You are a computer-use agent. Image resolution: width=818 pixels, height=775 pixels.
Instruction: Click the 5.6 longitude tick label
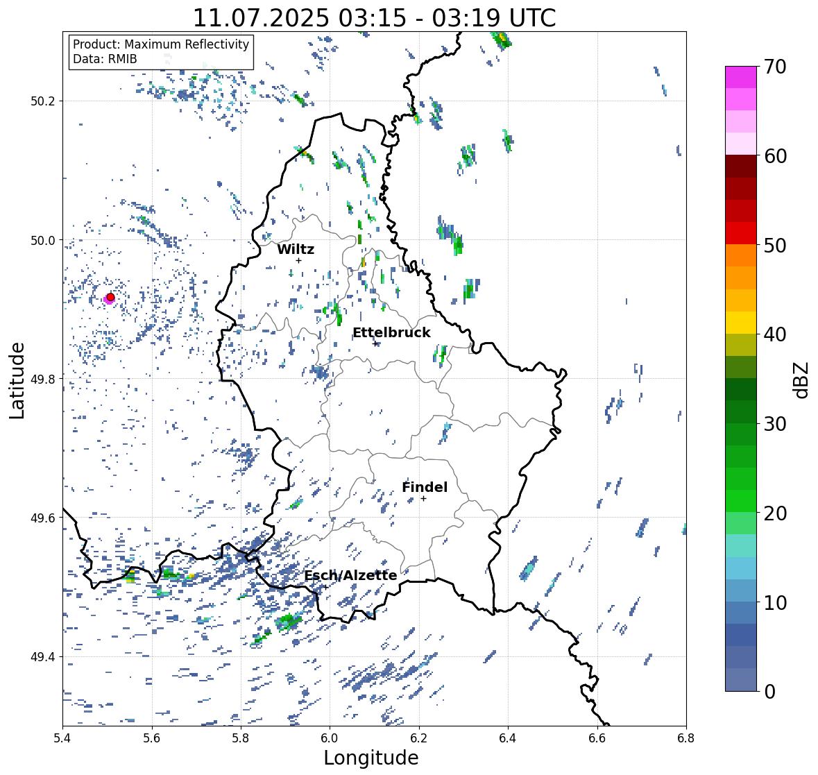[152, 738]
